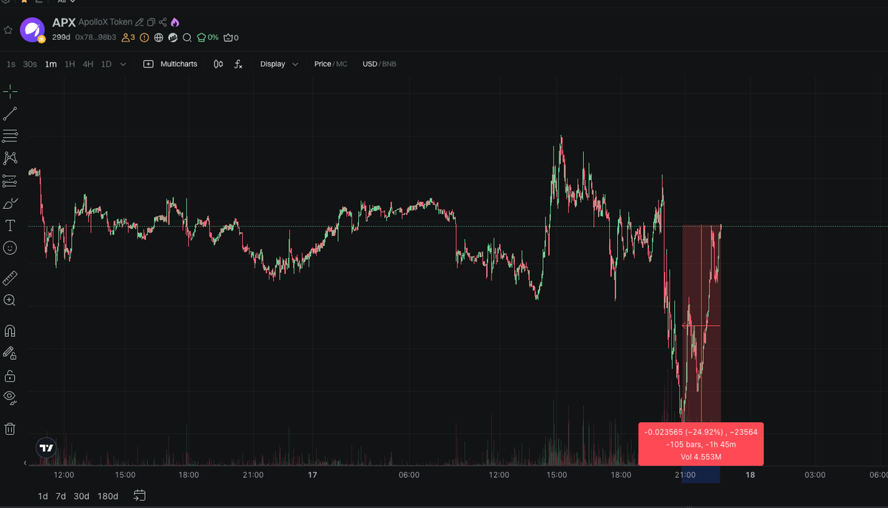Screen dimensions: 888x508
Task: Set chart range to 30d
Action: 81,496
